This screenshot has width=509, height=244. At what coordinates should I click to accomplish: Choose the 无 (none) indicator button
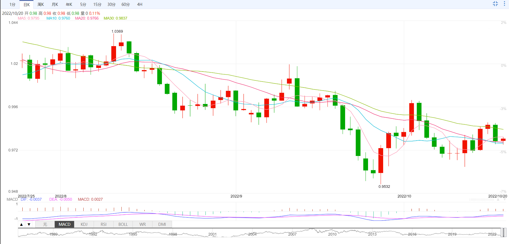pyautogui.click(x=45, y=224)
